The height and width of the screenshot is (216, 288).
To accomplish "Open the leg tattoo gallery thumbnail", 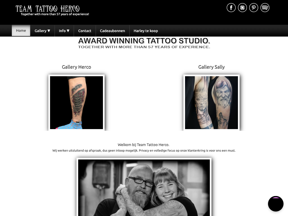I will pos(76,103).
